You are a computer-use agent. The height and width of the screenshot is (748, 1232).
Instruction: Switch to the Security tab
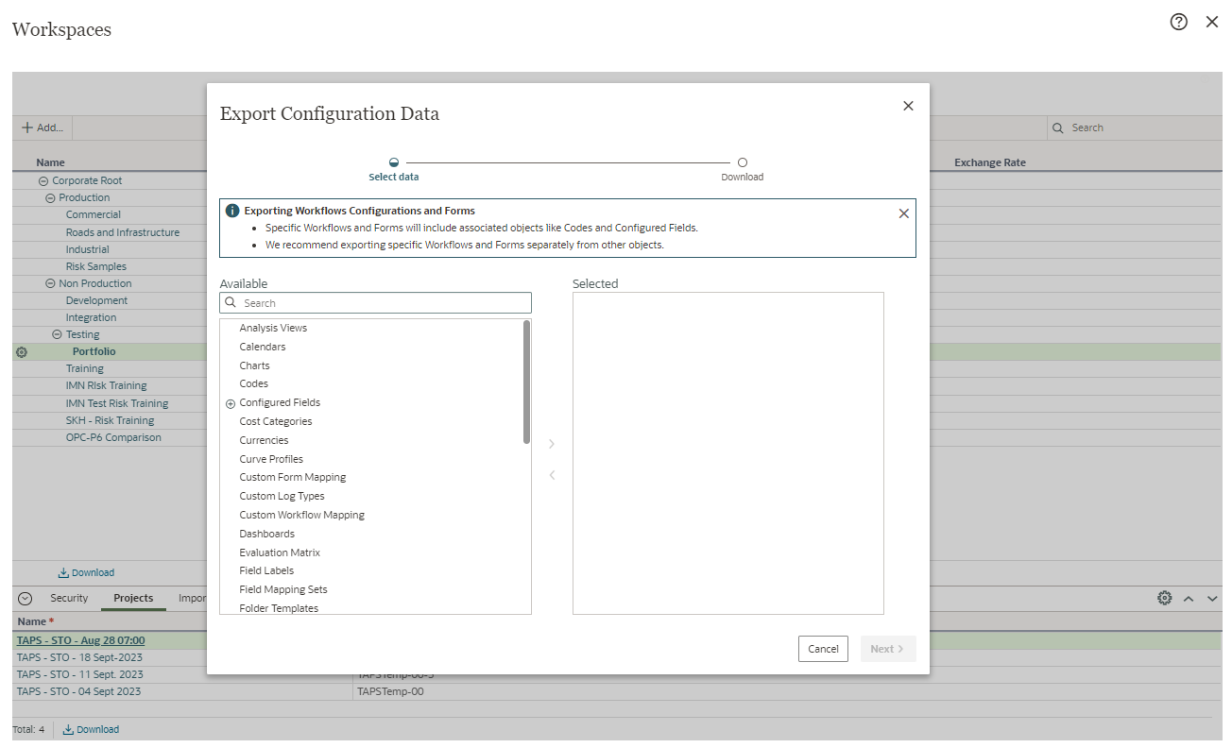coord(69,598)
